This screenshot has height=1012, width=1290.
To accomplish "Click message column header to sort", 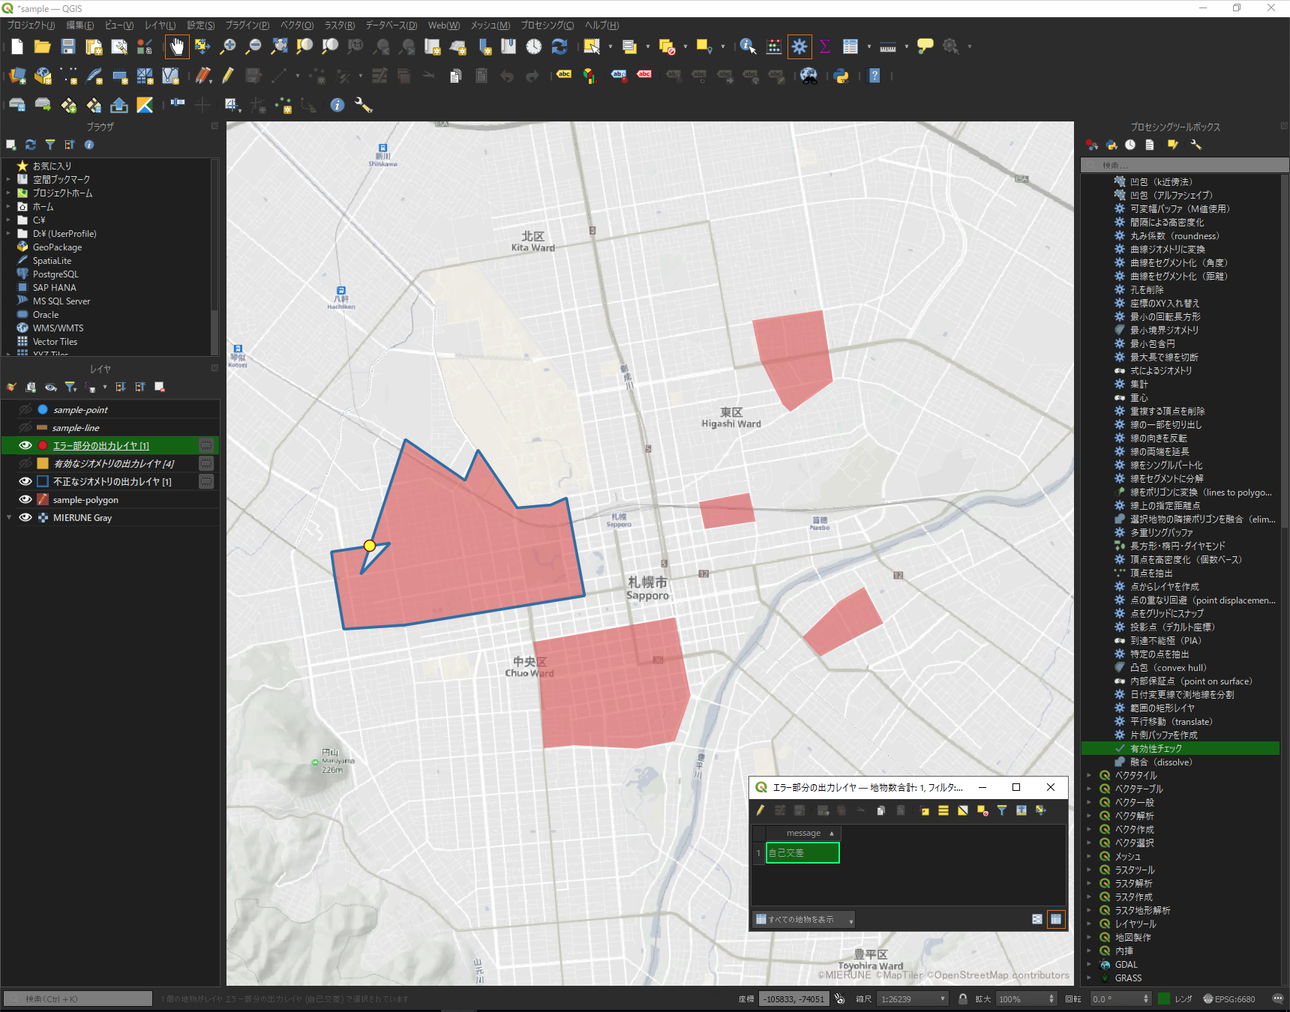I will [x=803, y=833].
